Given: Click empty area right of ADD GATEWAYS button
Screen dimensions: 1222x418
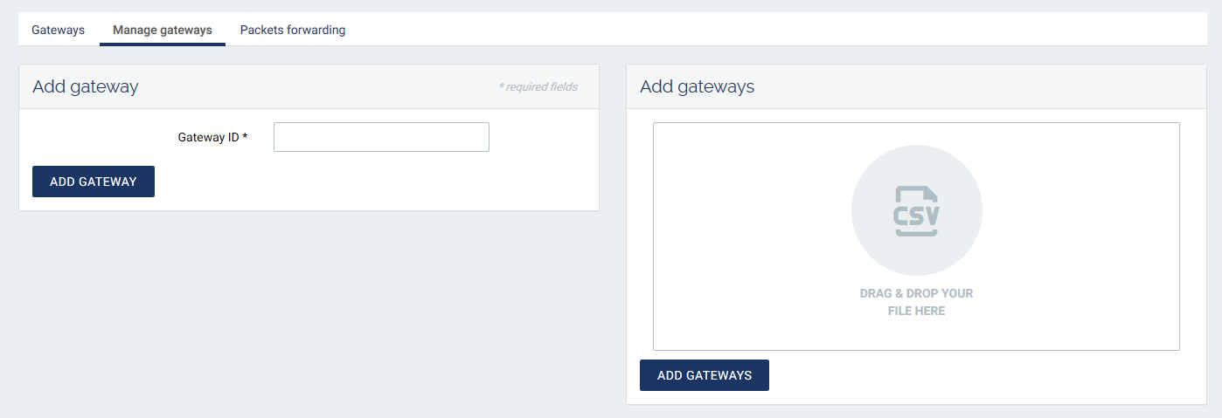Looking at the screenshot, I should [962, 375].
